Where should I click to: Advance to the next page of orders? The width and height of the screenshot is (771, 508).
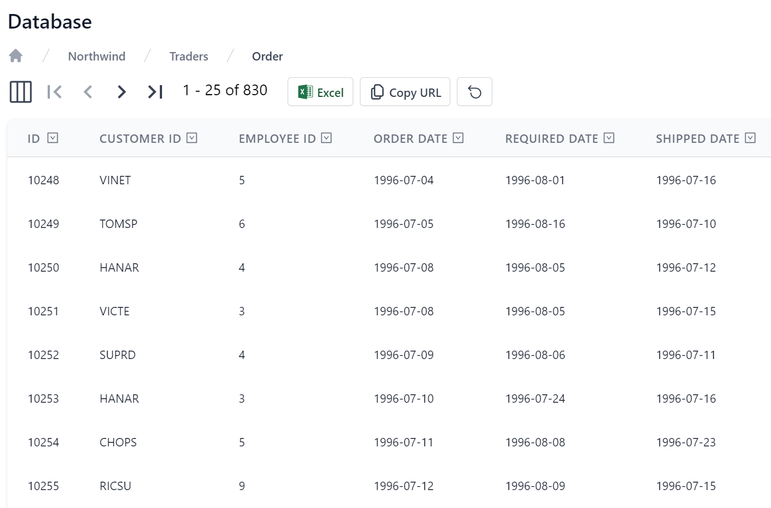tap(122, 91)
